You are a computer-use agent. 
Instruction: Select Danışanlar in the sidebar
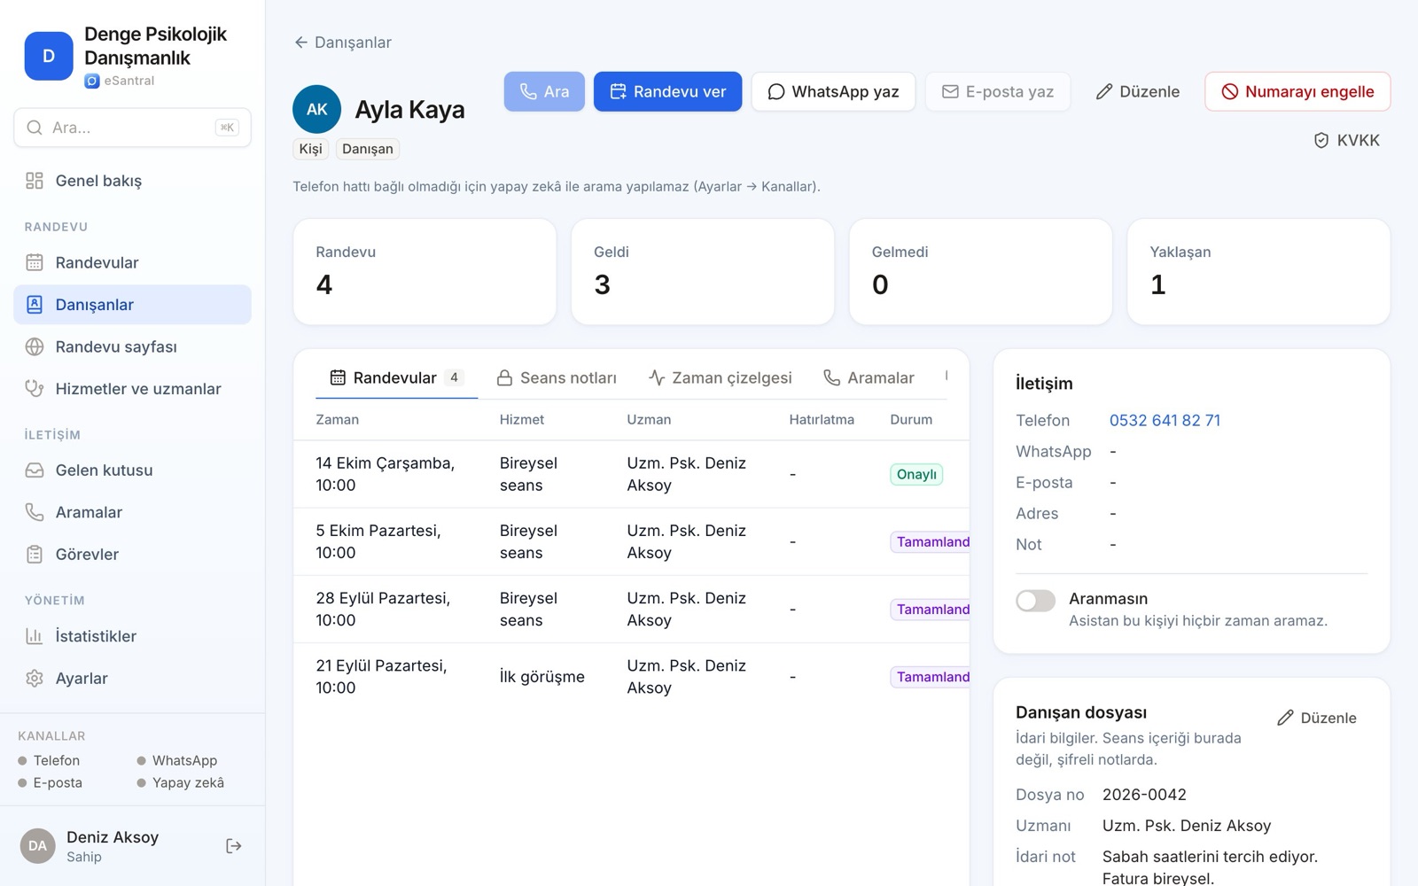click(x=132, y=305)
